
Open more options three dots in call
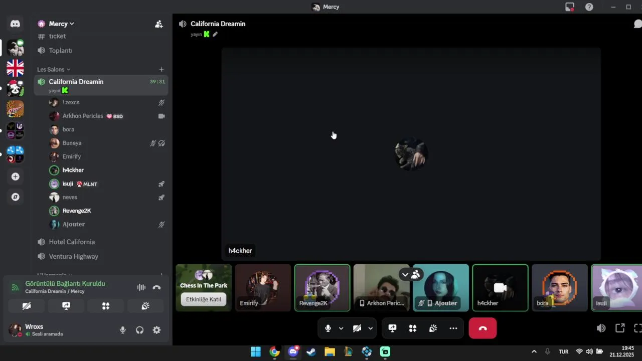[453, 328]
